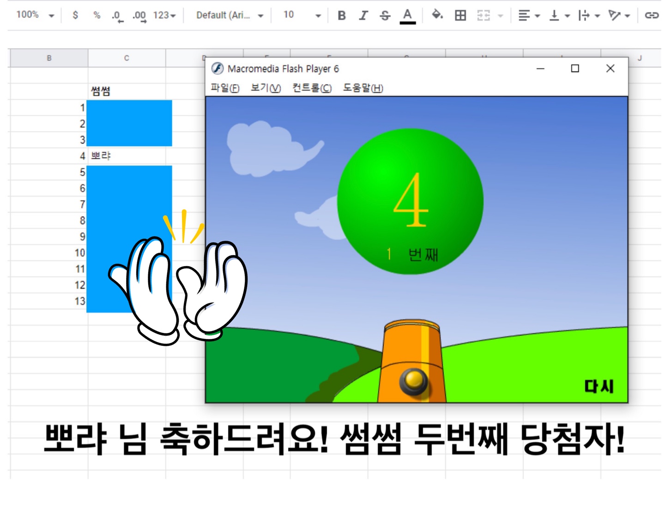
Task: Open 파일(F) menu in Flash Player
Action: coord(225,88)
